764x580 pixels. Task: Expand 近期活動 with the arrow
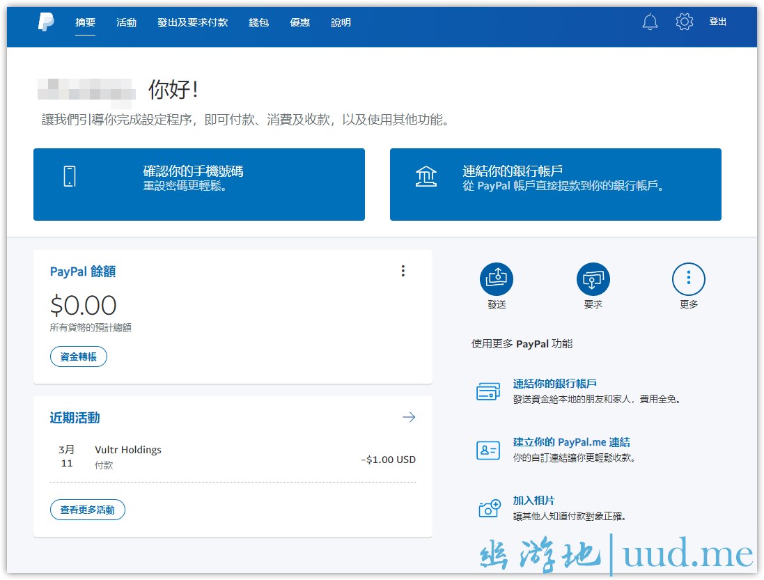coord(409,417)
